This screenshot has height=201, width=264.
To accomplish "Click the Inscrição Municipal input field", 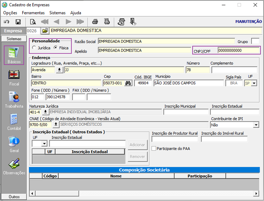I will click(186, 112).
